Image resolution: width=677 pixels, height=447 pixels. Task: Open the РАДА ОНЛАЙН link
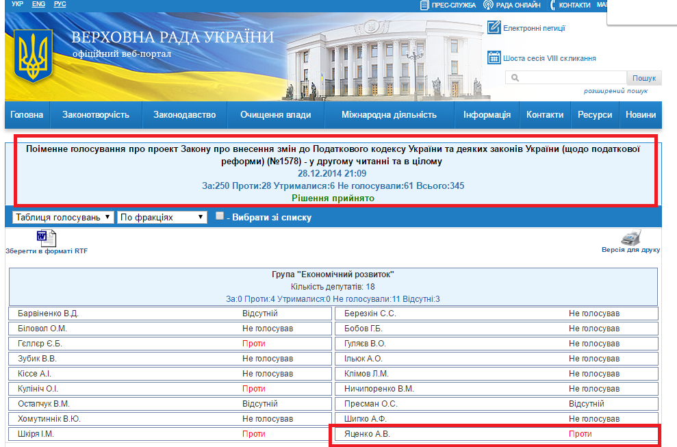pyautogui.click(x=518, y=5)
